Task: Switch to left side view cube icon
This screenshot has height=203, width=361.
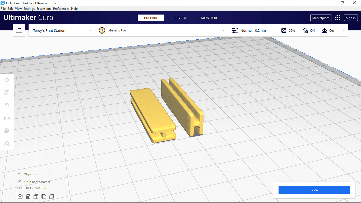Action: (x=44, y=197)
